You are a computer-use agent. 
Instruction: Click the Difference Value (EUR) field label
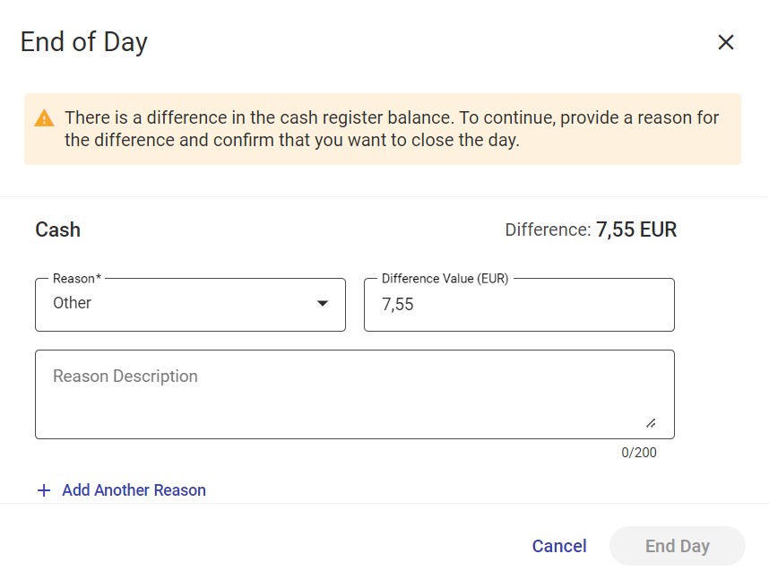(x=445, y=278)
